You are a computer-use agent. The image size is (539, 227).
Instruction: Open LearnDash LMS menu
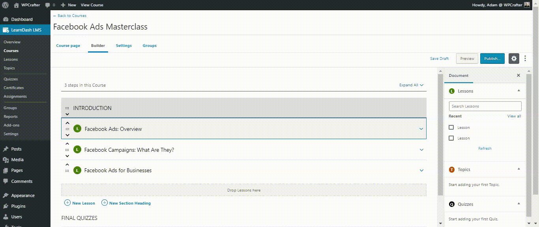pos(25,30)
